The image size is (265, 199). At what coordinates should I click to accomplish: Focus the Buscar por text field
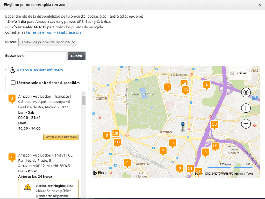[46, 56]
